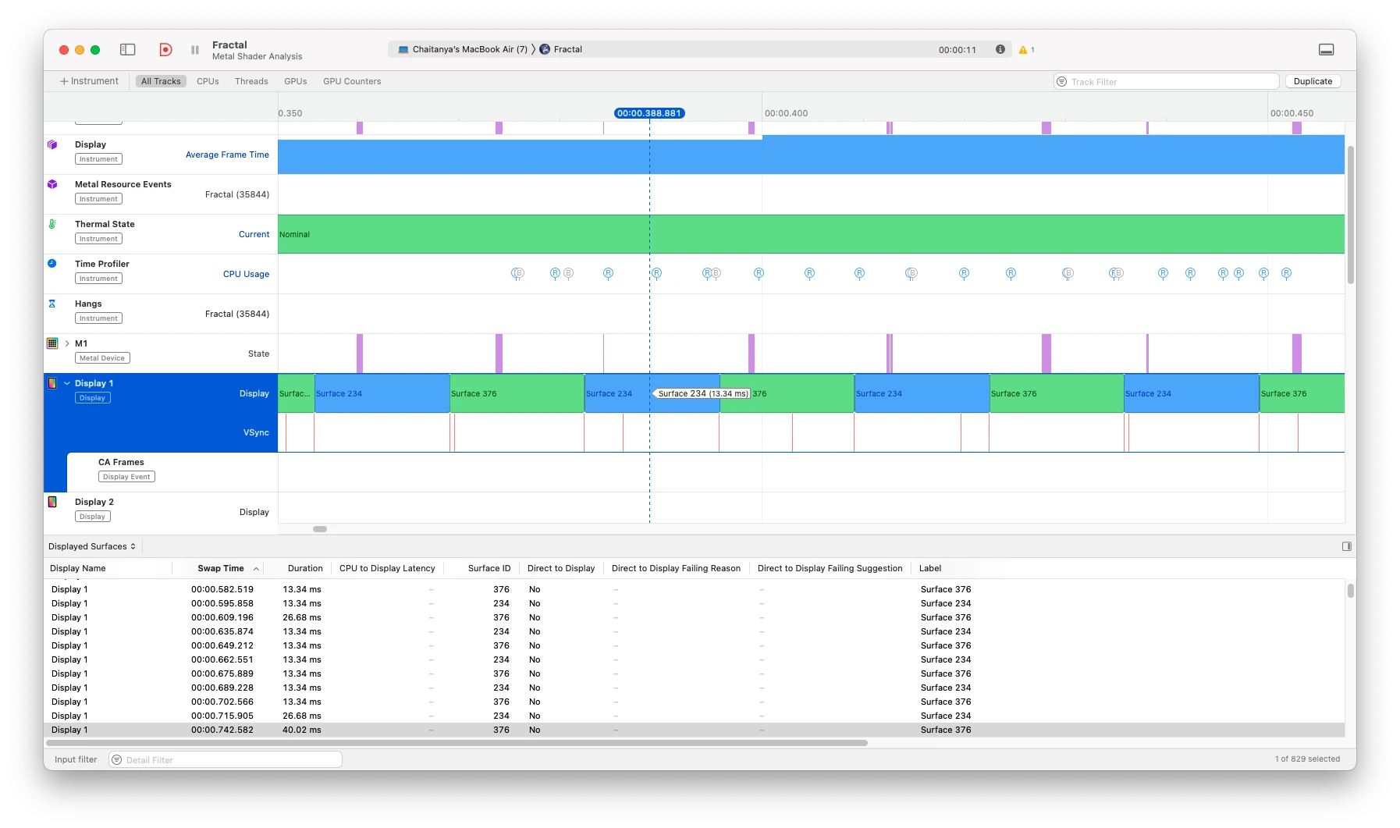Screen dimensions: 1400x828
Task: Click the Metal Device tag under M1
Action: [x=102, y=358]
